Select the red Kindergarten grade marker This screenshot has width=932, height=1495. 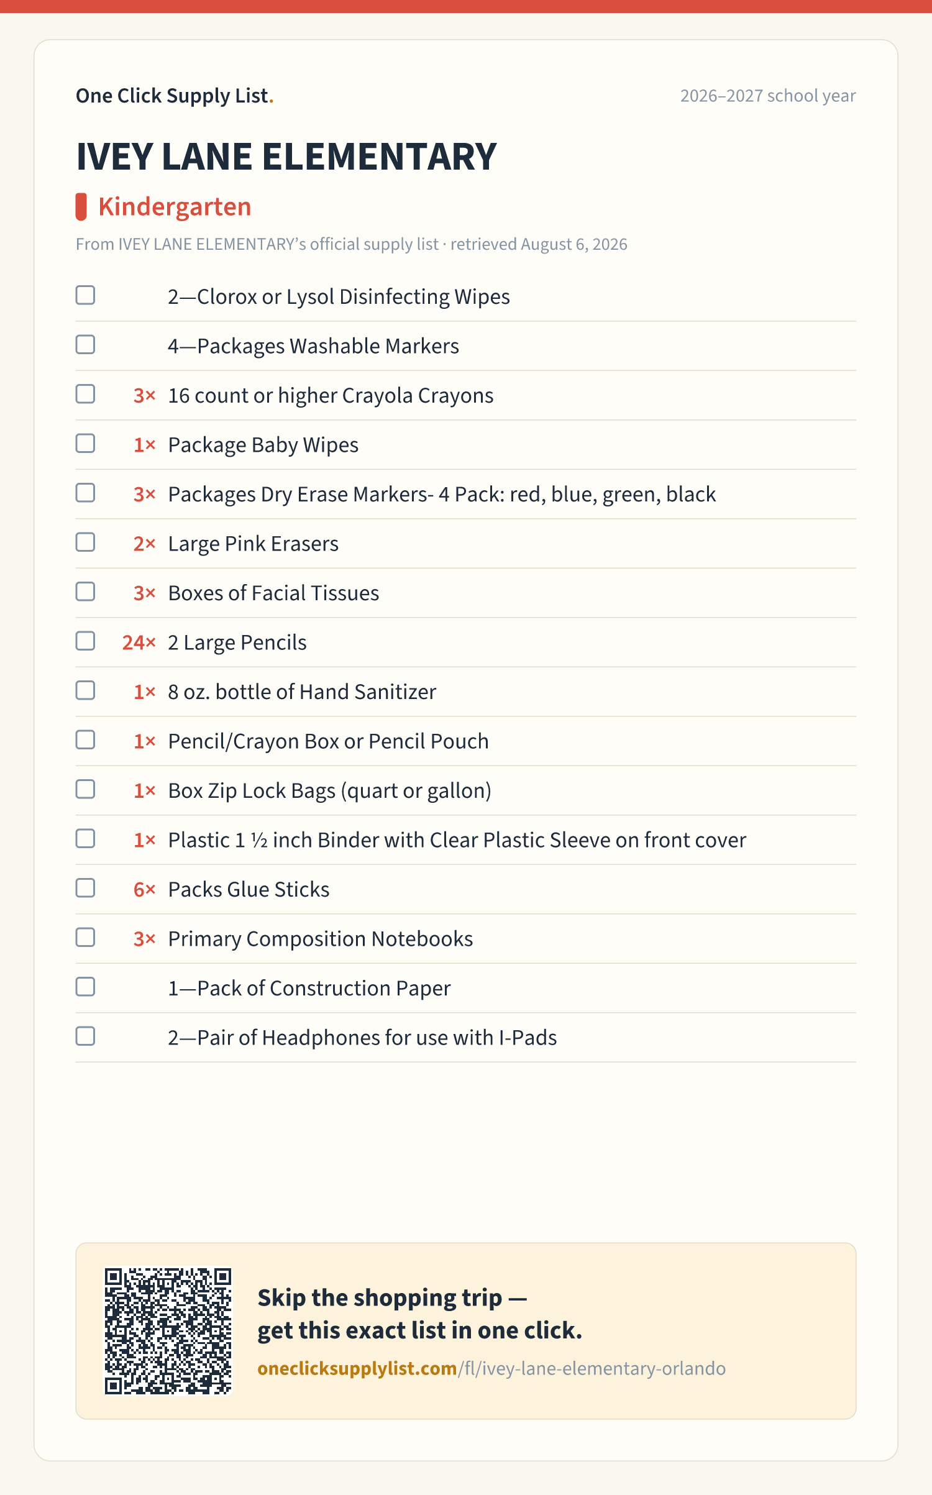(81, 207)
